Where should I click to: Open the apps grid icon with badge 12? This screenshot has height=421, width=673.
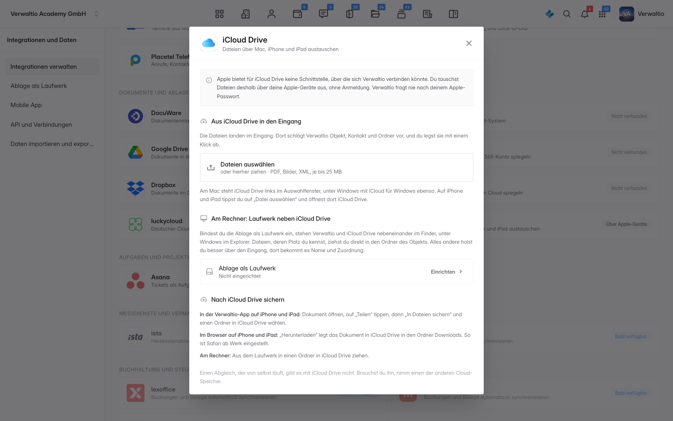602,14
